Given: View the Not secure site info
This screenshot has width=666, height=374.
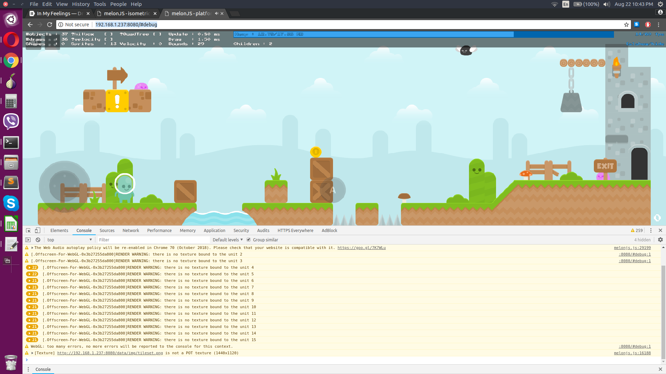Looking at the screenshot, I should (x=74, y=25).
